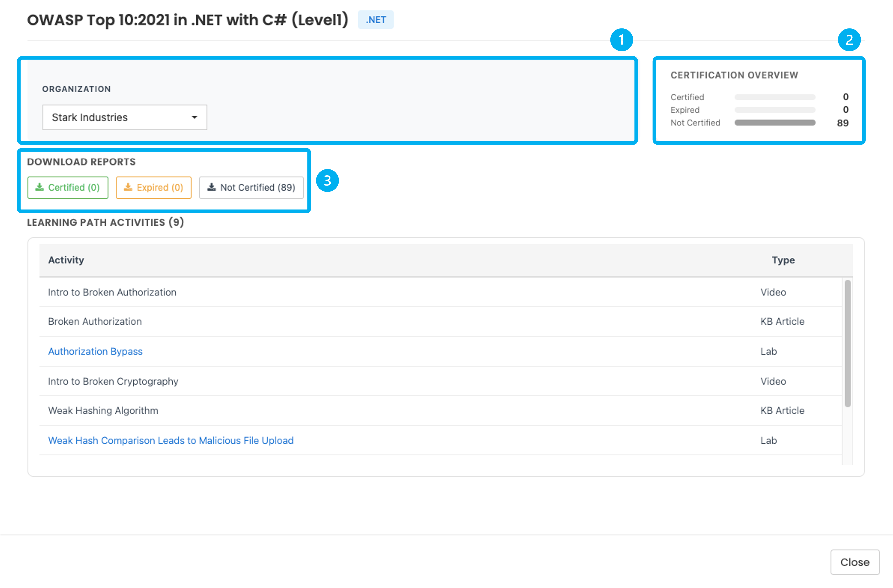The height and width of the screenshot is (588, 893).
Task: Download the Certified (0) report
Action: pos(68,188)
